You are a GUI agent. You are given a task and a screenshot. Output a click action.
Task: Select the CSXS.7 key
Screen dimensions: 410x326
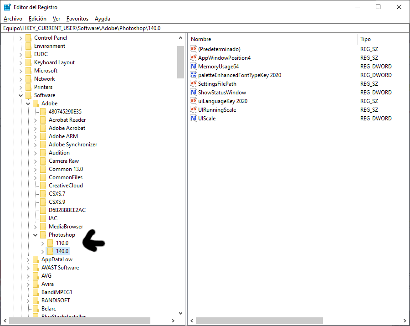pos(57,194)
